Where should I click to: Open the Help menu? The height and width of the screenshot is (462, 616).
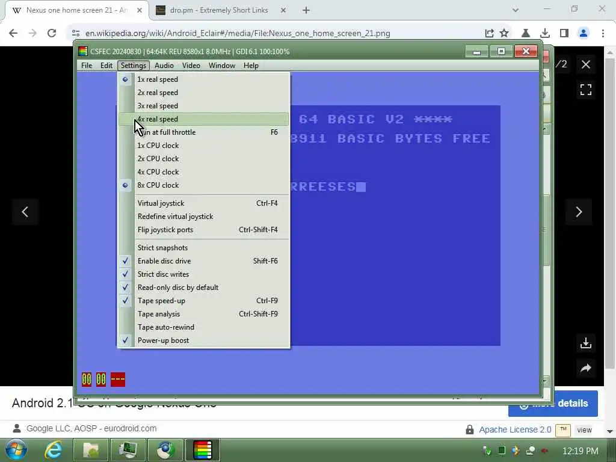point(251,66)
